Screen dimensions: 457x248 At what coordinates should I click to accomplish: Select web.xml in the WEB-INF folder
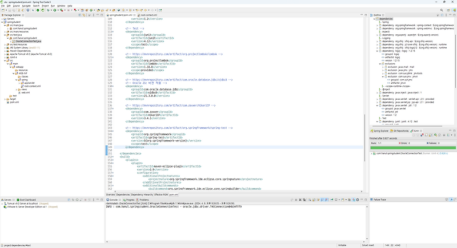click(x=24, y=92)
